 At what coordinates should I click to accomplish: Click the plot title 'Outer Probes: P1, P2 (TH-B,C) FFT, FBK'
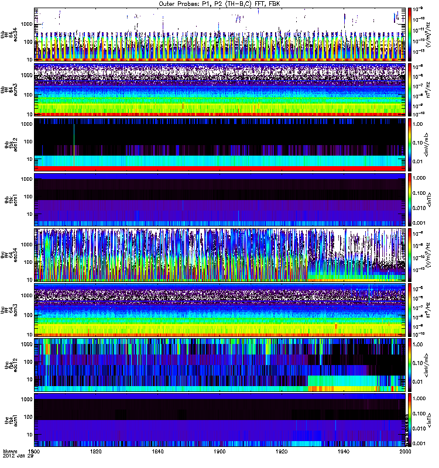tap(220, 4)
